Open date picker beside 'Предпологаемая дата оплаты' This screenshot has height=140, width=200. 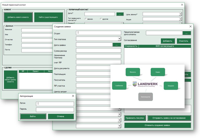(x=187, y=33)
